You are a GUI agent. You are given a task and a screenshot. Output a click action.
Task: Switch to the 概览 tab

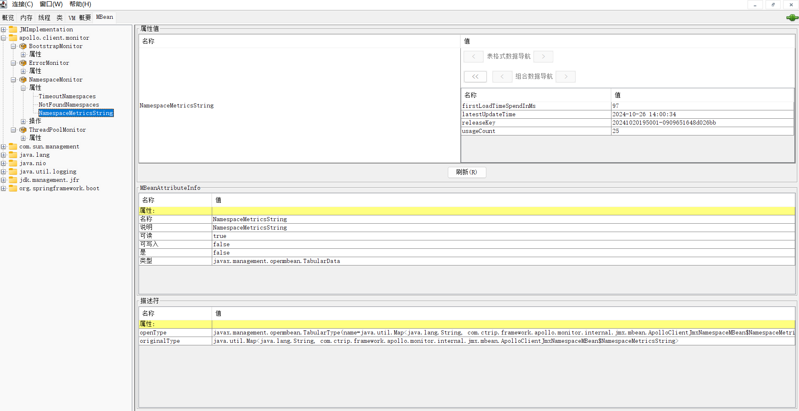click(x=8, y=18)
